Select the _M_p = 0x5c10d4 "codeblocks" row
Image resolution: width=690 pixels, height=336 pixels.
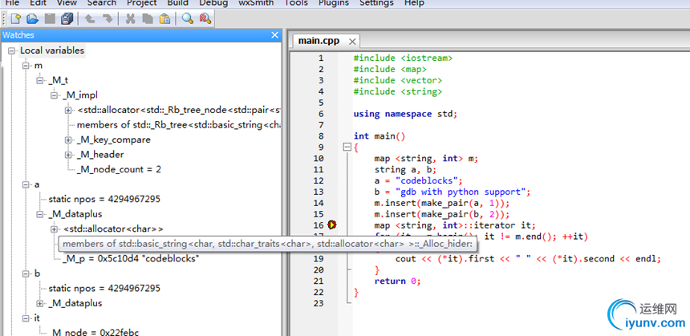click(131, 258)
